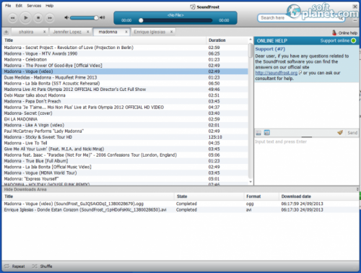The image size is (361, 273).
Task: Start playback with the Play button
Action: 25,17
